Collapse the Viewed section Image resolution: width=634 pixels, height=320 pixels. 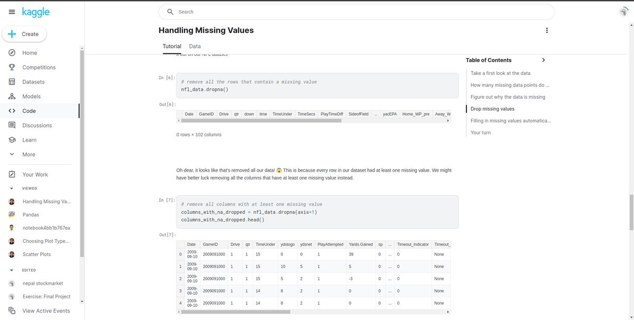[x=12, y=188]
